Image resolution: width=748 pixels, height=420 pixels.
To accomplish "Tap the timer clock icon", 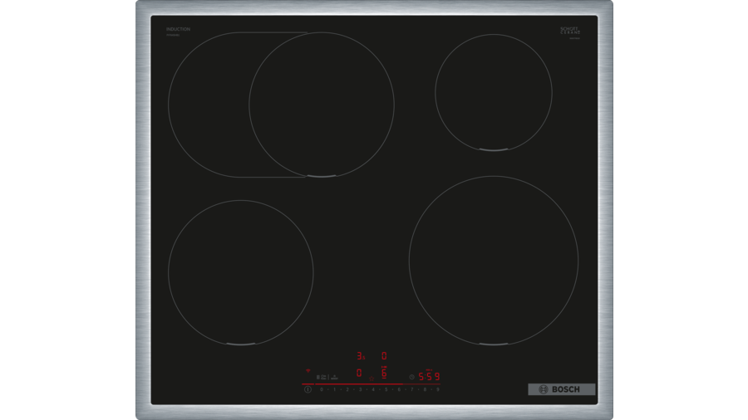I will point(411,376).
